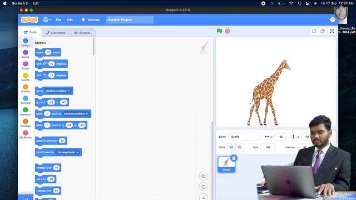Click the turn clockwise 15 degrees block
This screenshot has height=200, width=356.
(51, 64)
